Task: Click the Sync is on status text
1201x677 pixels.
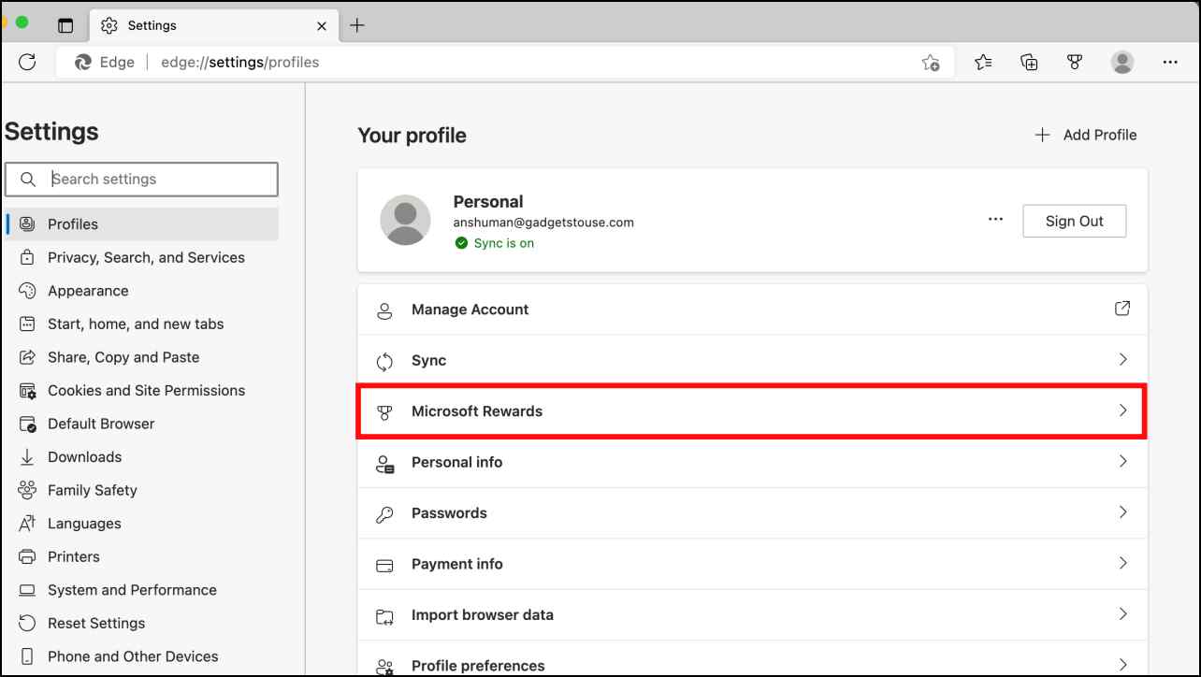Action: pos(504,243)
